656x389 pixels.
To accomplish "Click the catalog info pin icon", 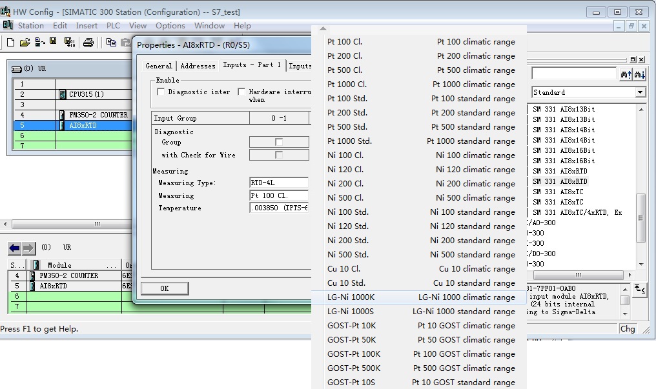I will tap(640, 289).
